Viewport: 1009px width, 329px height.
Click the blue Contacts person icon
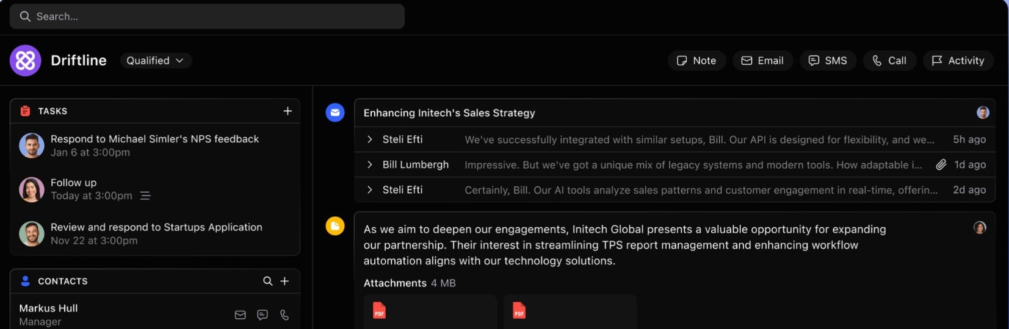pos(25,281)
